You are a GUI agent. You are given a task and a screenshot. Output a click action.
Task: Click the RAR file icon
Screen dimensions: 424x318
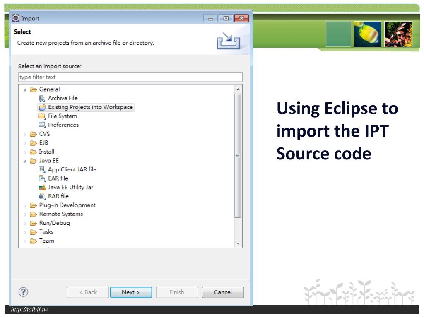[x=42, y=196]
